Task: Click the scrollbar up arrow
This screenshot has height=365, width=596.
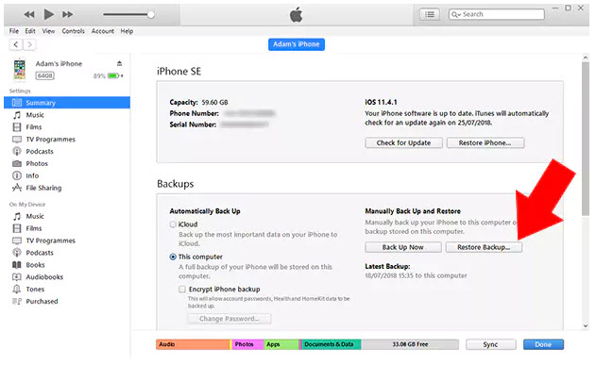Action: 586,58
